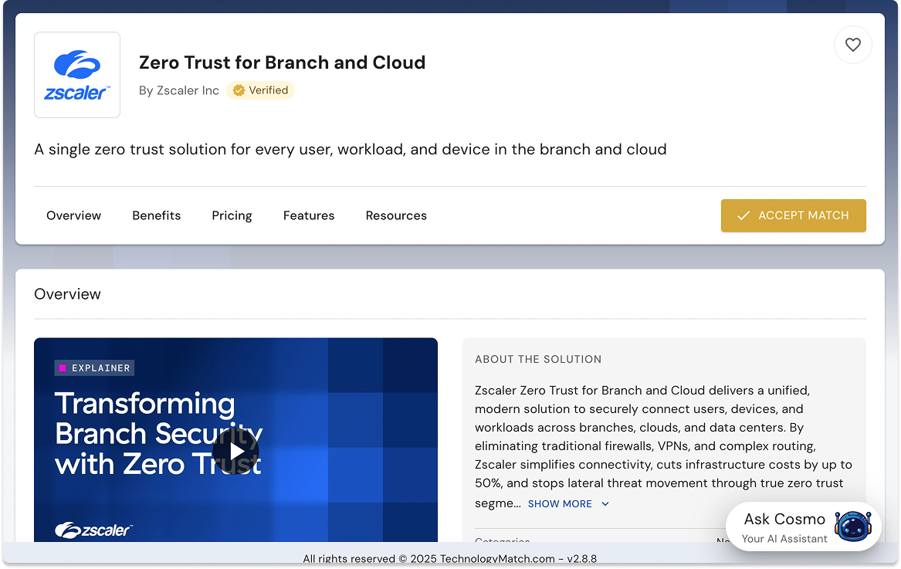Play the explainer video
The image size is (901, 569).
click(x=235, y=452)
